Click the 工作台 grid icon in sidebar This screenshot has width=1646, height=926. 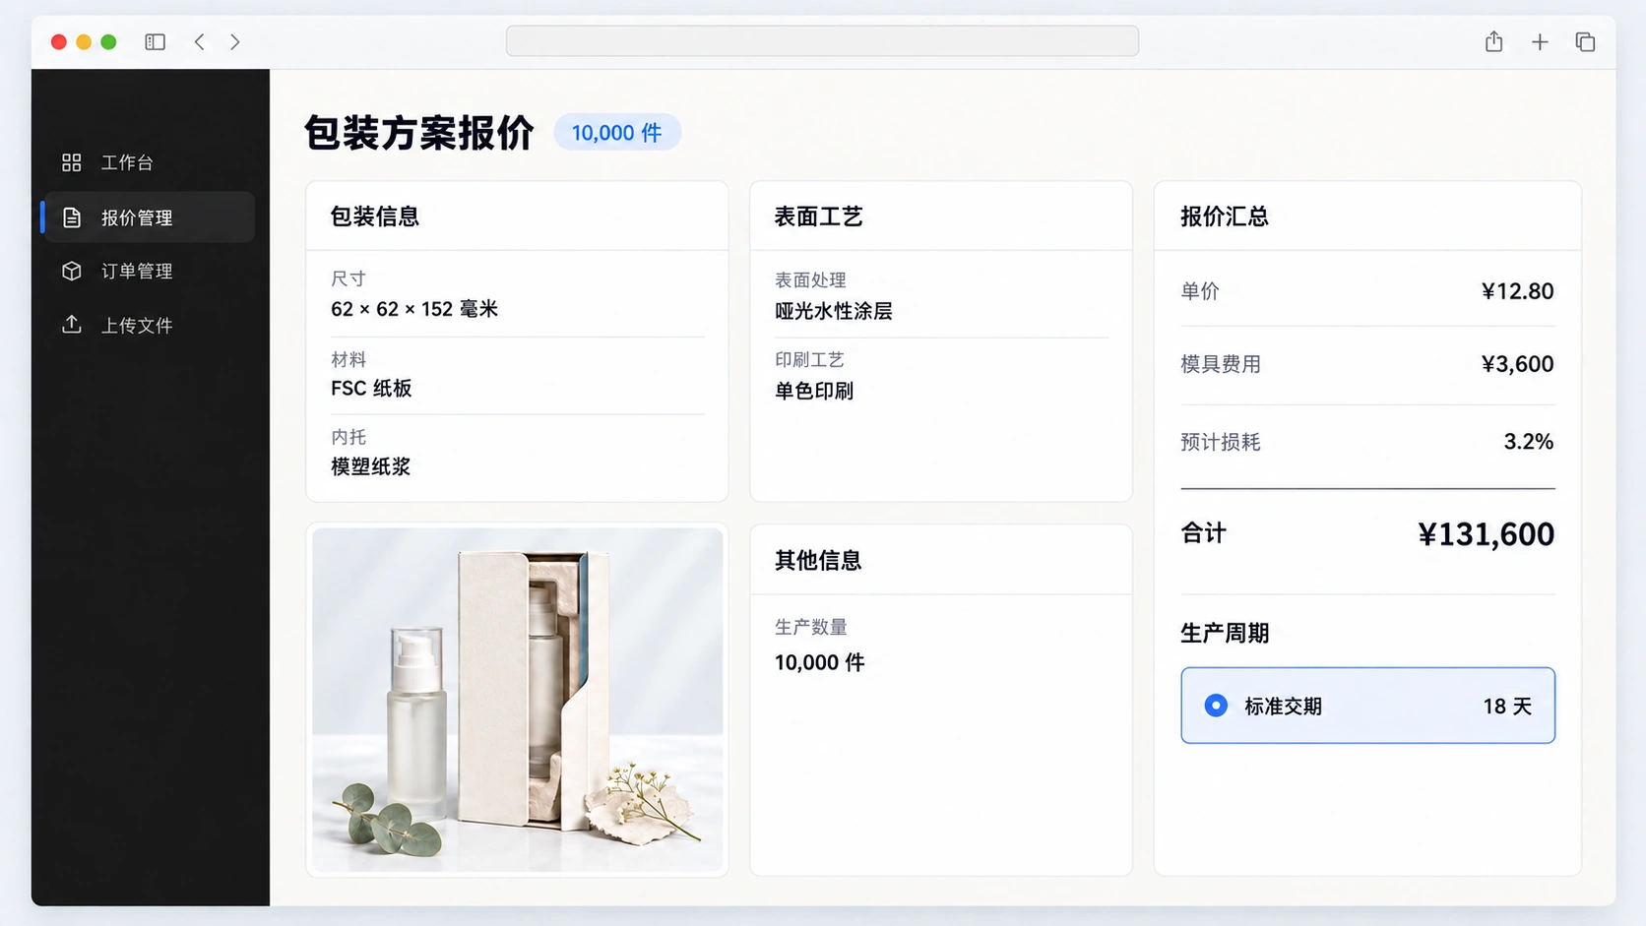[71, 162]
